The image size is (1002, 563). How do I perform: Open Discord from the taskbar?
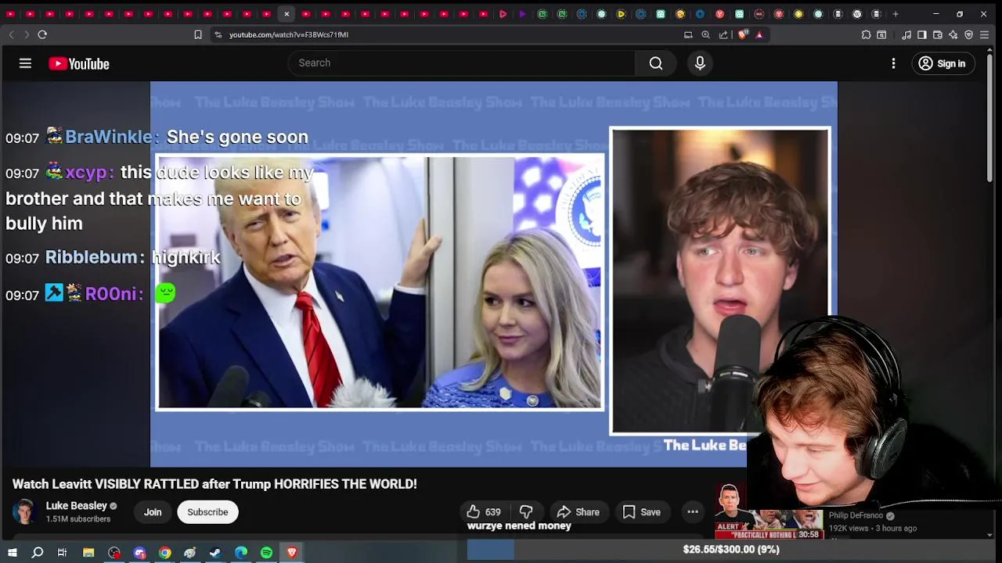click(139, 553)
